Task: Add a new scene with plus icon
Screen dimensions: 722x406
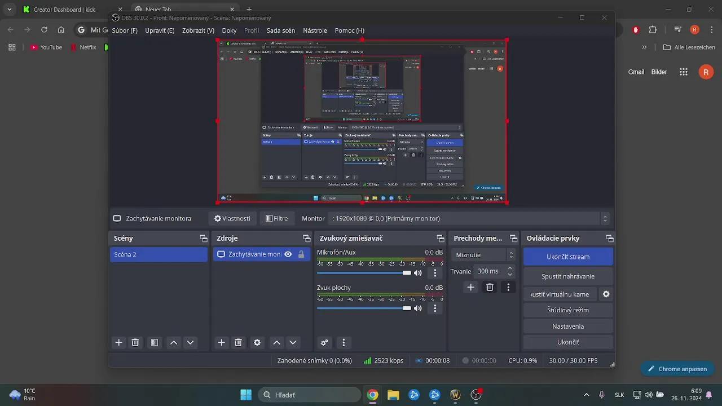Action: click(118, 342)
